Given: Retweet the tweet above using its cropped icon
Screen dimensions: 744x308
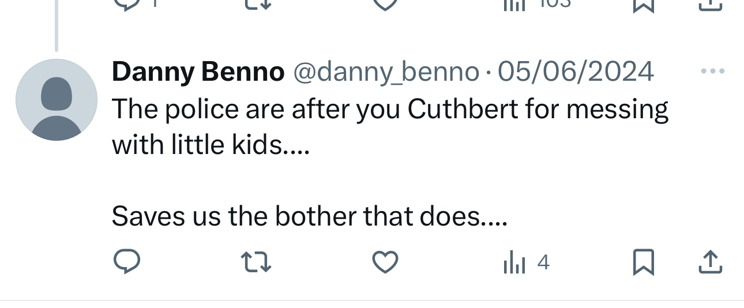Looking at the screenshot, I should pyautogui.click(x=256, y=3).
